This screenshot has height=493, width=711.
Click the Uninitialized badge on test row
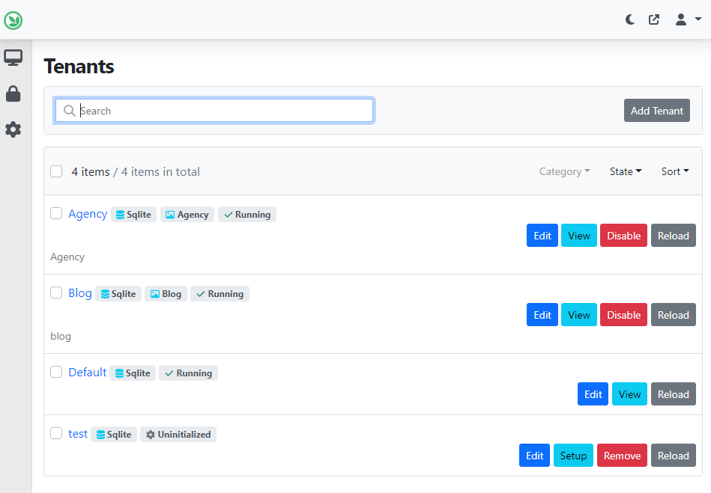178,435
